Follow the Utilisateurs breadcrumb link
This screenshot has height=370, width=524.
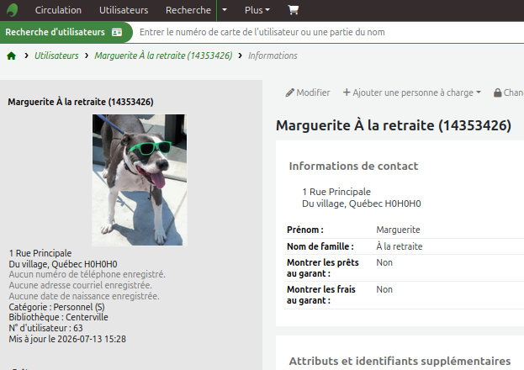coord(56,55)
